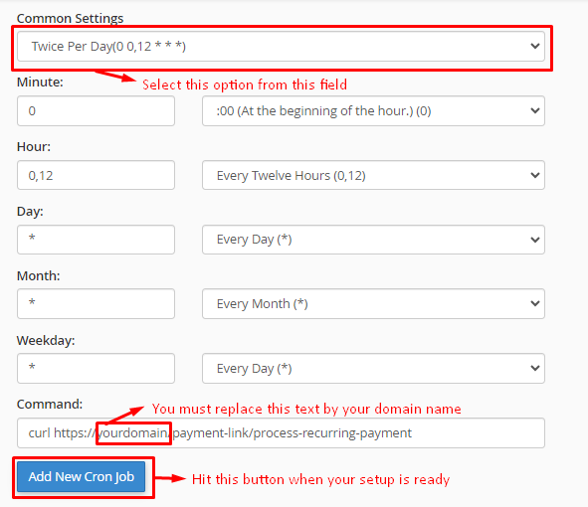
Task: Open the Every Month (*) dropdown
Action: point(373,304)
